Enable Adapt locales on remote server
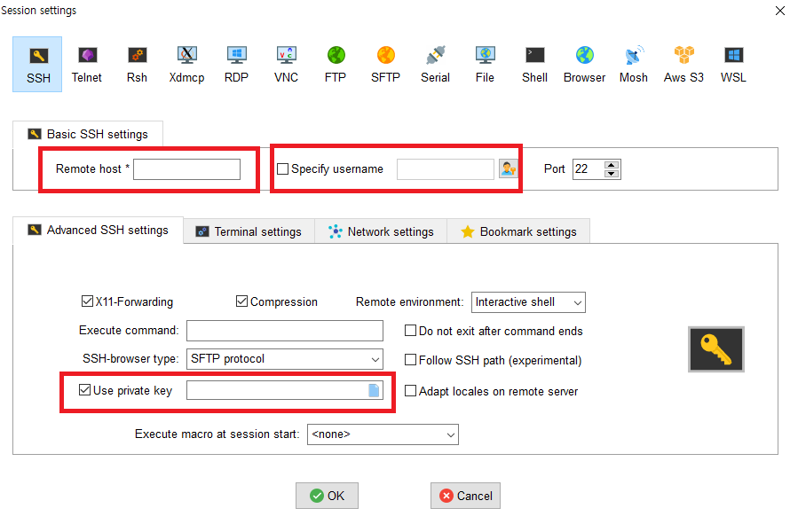Viewport: 790px width, 532px height. click(411, 390)
